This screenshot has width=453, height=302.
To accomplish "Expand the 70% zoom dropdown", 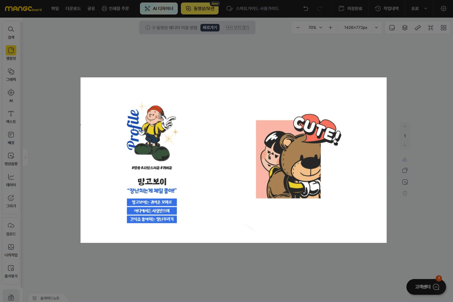I will click(315, 28).
